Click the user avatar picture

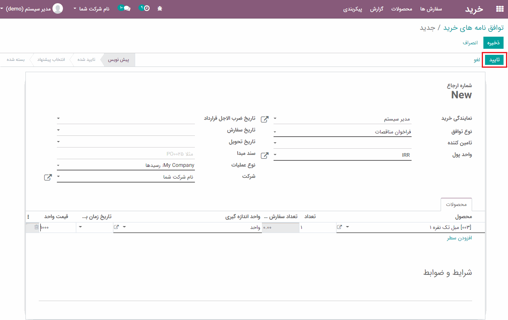[x=58, y=8]
